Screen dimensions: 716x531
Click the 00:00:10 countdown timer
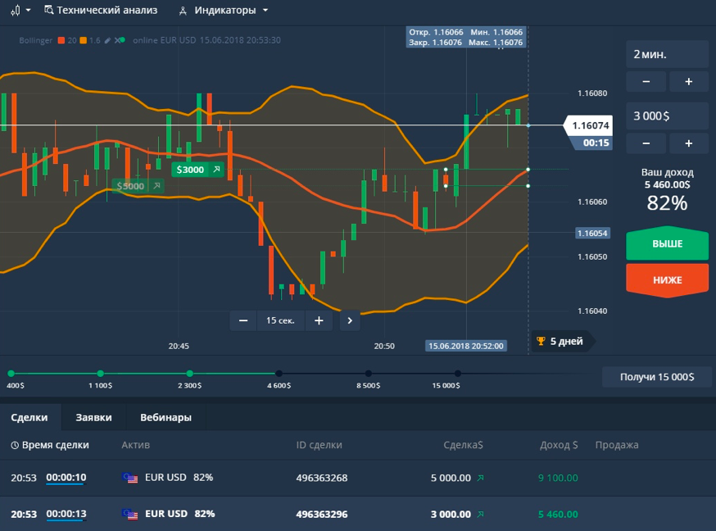(66, 478)
